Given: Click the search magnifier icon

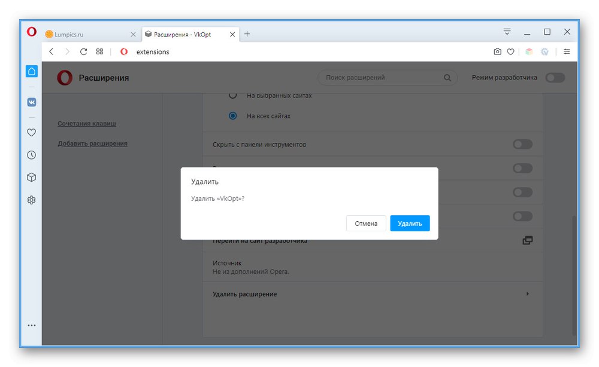Looking at the screenshot, I should point(447,78).
